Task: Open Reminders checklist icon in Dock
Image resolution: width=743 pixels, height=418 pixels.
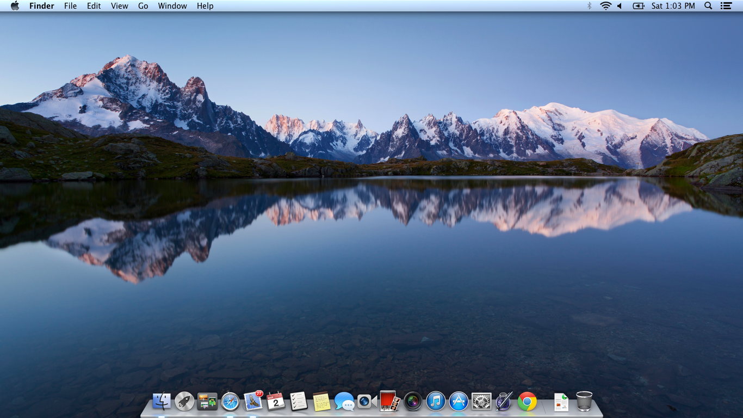Action: click(299, 402)
